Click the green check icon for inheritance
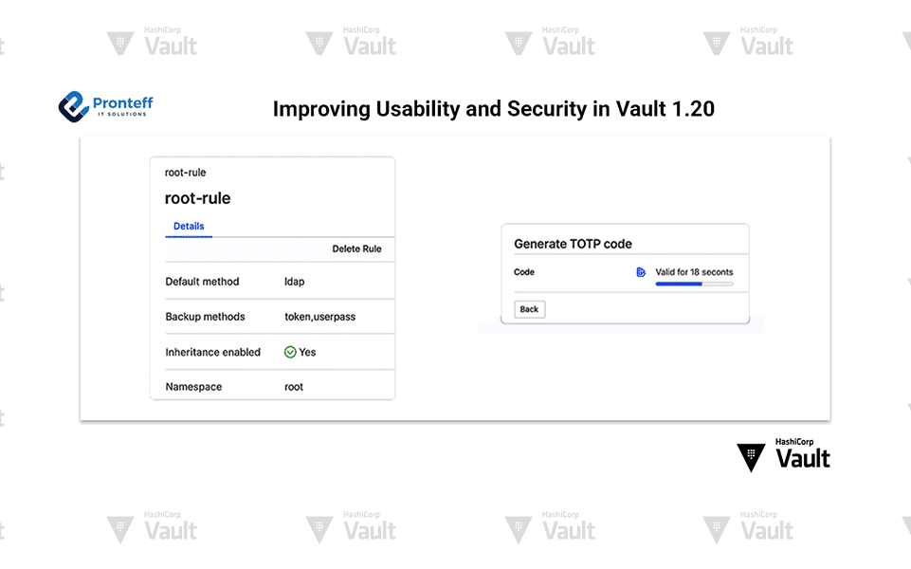The image size is (911, 569). click(x=290, y=352)
